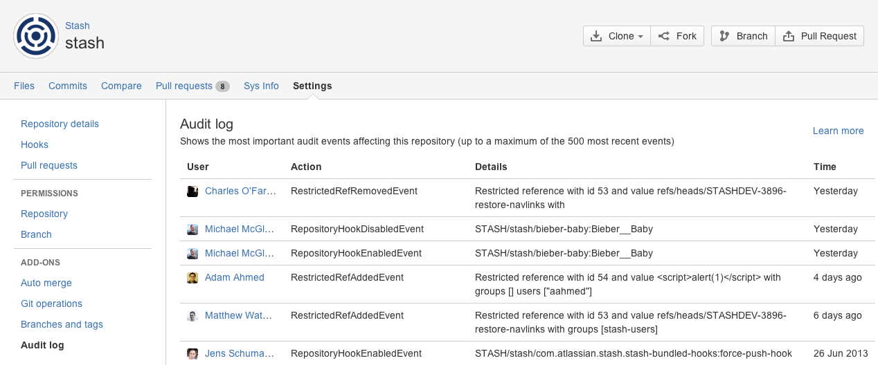Click the Fork button

677,36
